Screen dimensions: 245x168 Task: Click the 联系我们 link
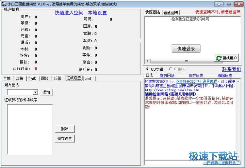[232, 69]
